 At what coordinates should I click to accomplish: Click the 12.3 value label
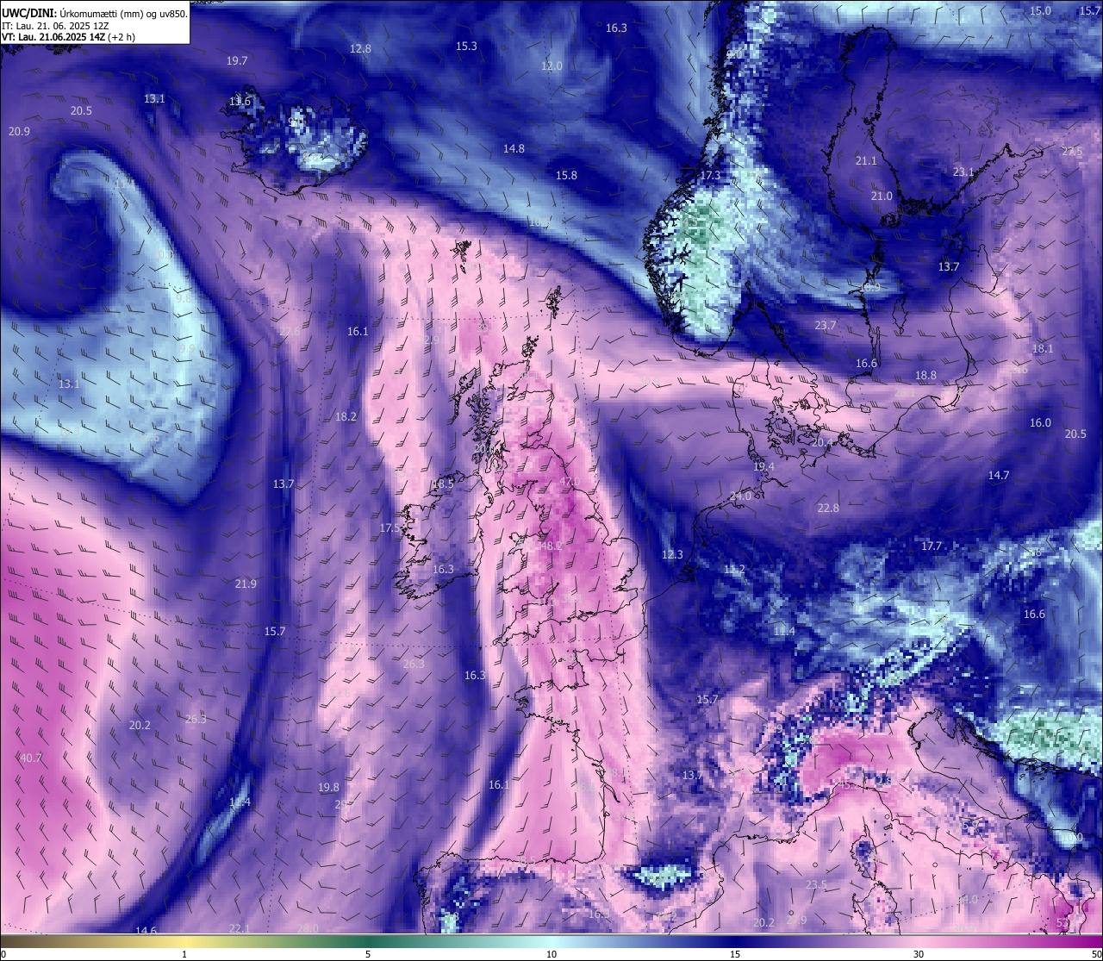[x=672, y=555]
